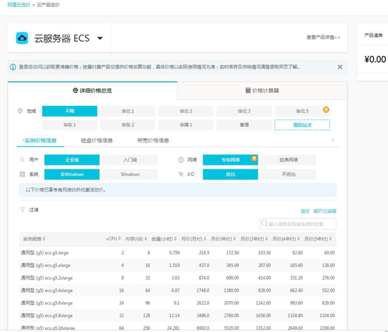
Task: Focus the instance spec search field
Action: point(298,224)
